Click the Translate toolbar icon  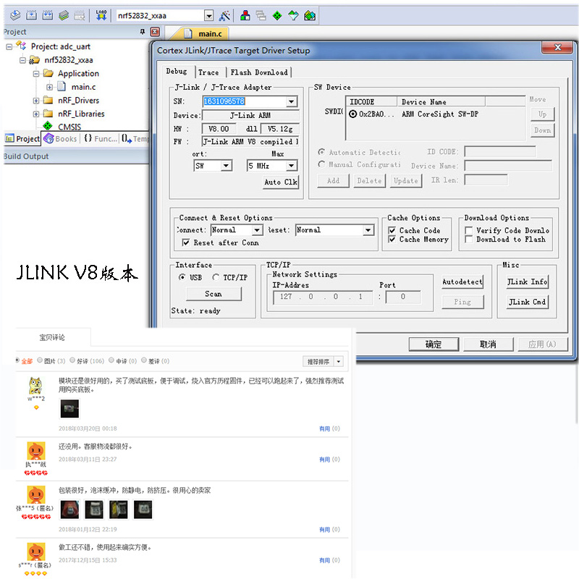[x=15, y=15]
